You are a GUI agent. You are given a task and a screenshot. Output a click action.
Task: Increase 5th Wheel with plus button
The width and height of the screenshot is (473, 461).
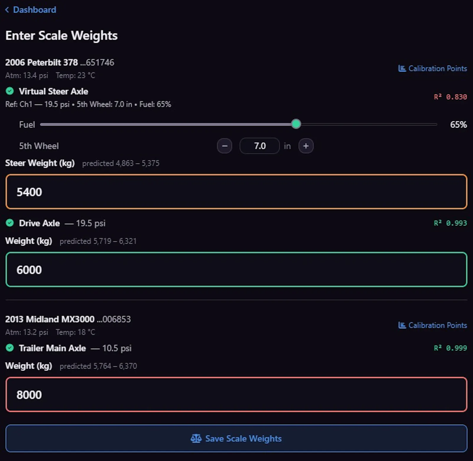[x=306, y=146]
